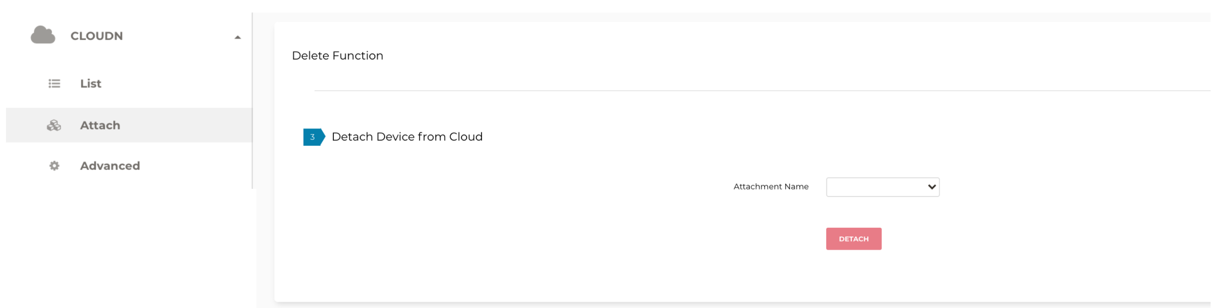
Task: Switch to the List page
Action: click(x=91, y=83)
